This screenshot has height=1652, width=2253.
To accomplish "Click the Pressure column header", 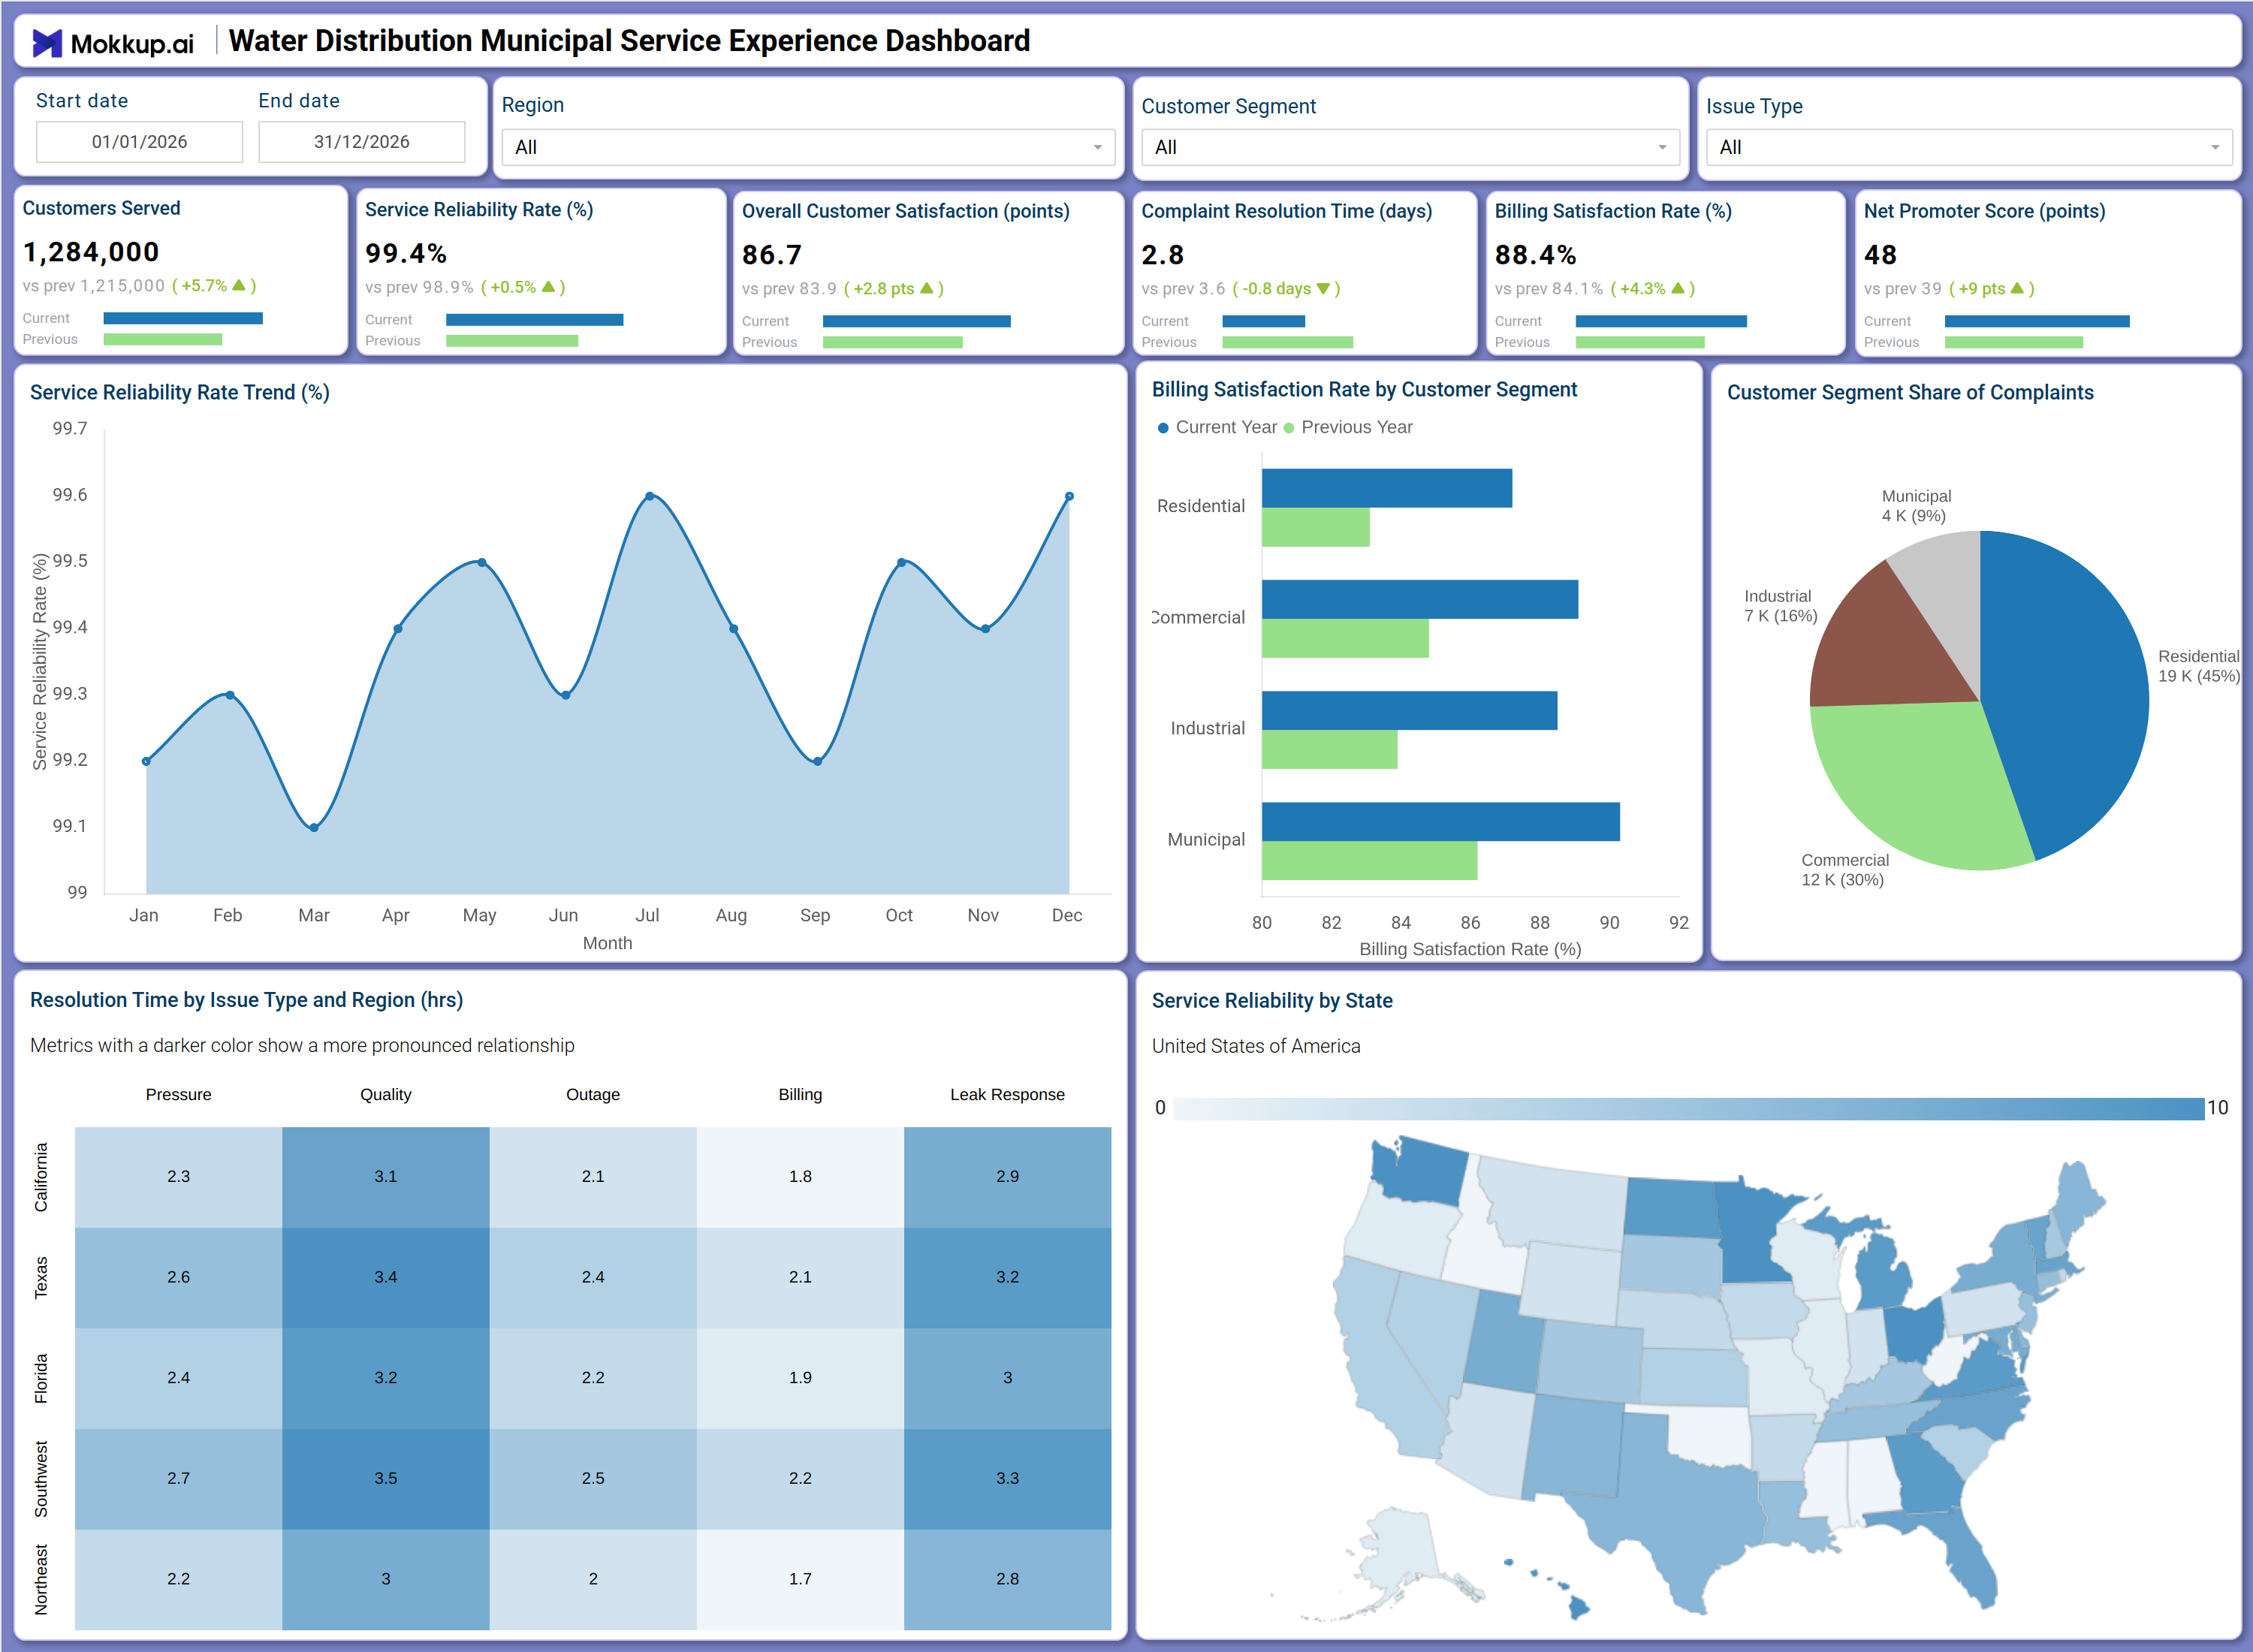I will click(178, 1094).
